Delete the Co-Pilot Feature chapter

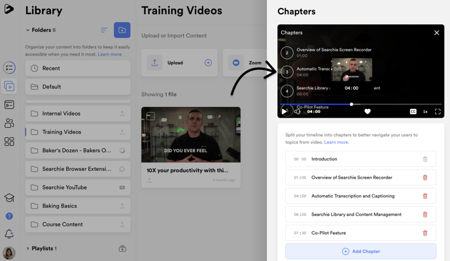coord(425,233)
